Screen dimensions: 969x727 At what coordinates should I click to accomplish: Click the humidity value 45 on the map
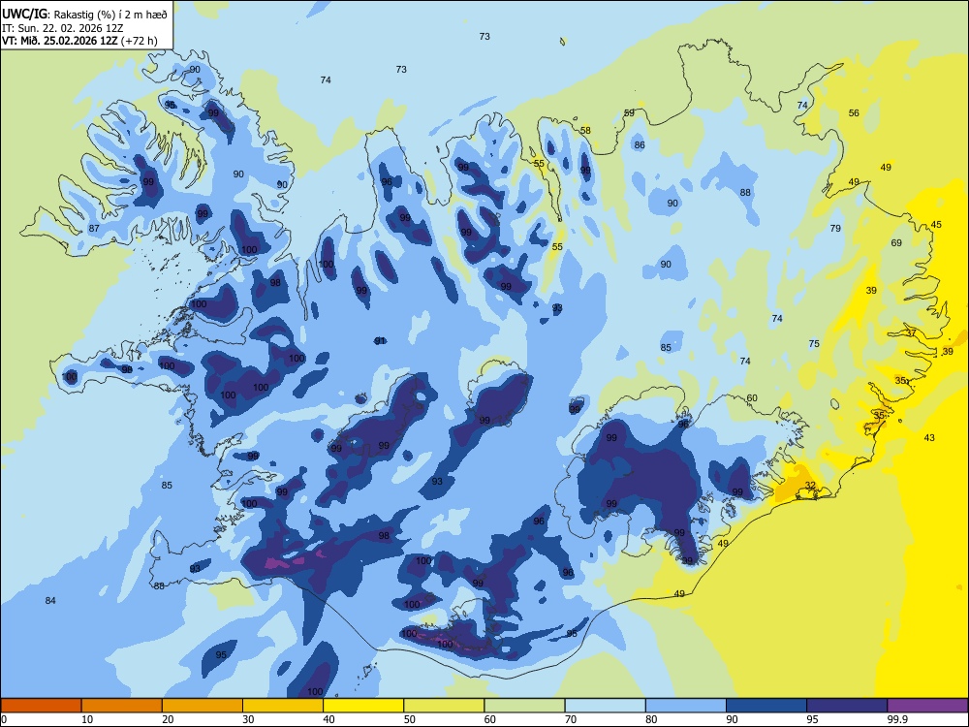point(936,225)
